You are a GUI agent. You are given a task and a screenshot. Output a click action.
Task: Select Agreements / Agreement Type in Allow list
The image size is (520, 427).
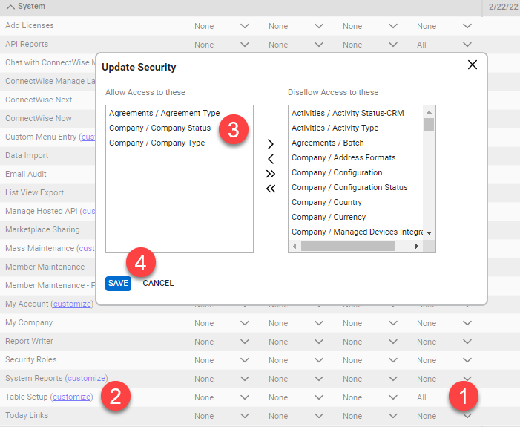(x=164, y=114)
